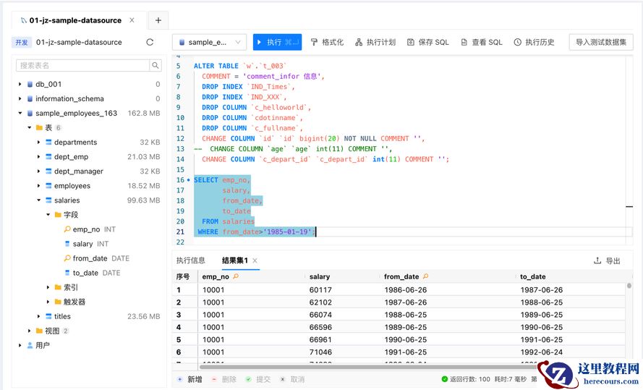Open the sample_e... database dropdown
Image resolution: width=643 pixels, height=390 pixels.
click(x=210, y=42)
